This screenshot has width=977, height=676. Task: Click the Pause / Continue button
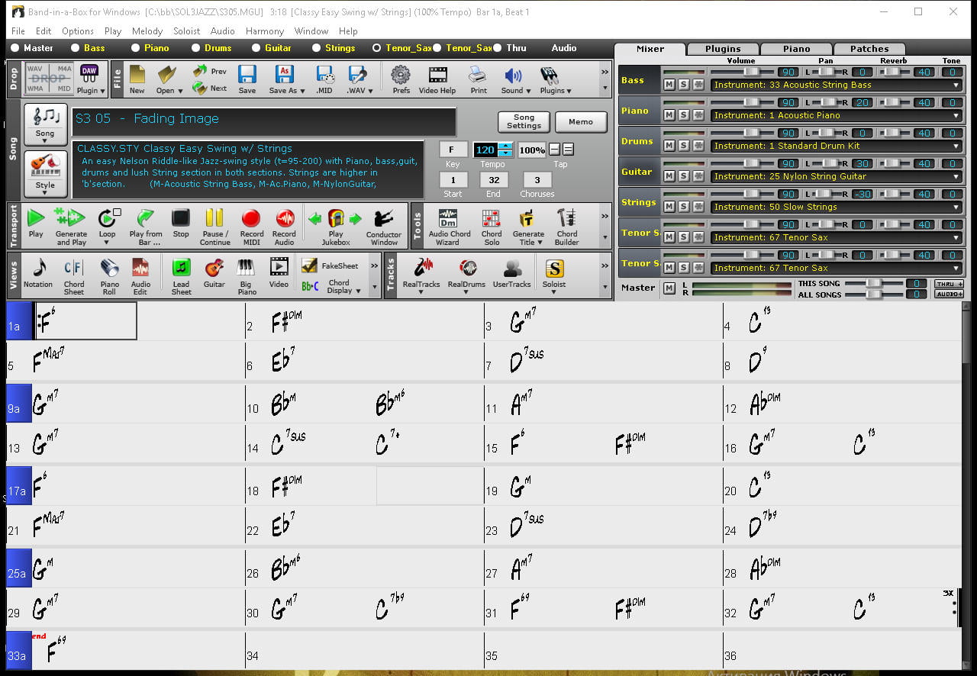pos(214,227)
